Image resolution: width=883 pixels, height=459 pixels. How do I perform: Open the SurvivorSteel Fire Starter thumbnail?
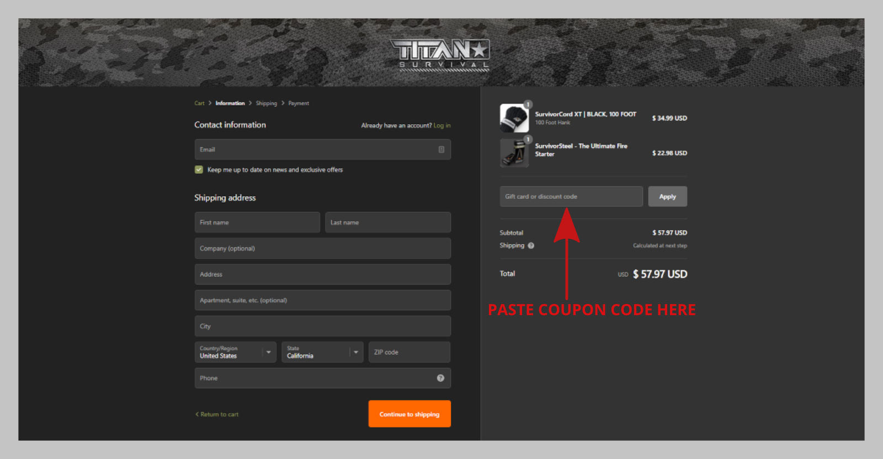tap(514, 153)
